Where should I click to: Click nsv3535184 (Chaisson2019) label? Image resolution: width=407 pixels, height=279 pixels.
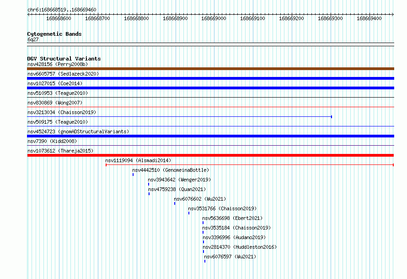pos(236,228)
